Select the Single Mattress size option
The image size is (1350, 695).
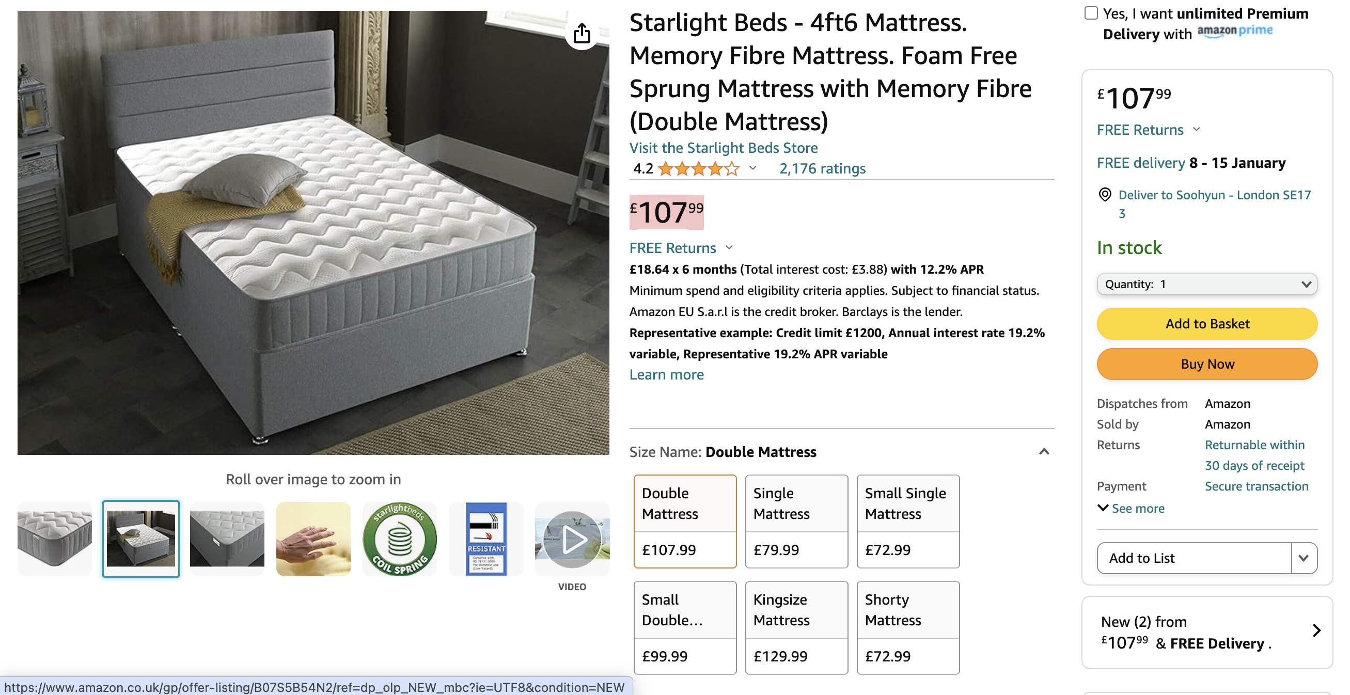pyautogui.click(x=796, y=521)
